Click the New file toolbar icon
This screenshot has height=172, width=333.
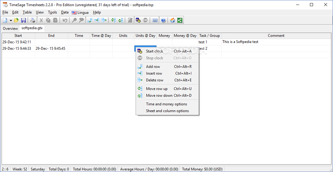pos(5,20)
